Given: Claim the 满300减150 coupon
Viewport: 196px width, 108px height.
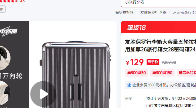Looking at the screenshot, I should tap(162, 73).
